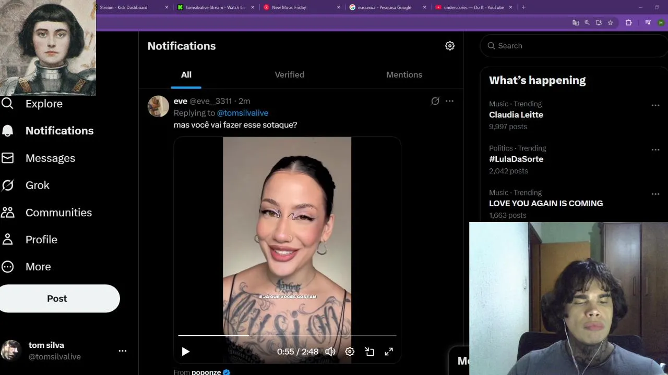Click the '9,997 posts' count
Screen dimensions: 668x375
point(508,127)
